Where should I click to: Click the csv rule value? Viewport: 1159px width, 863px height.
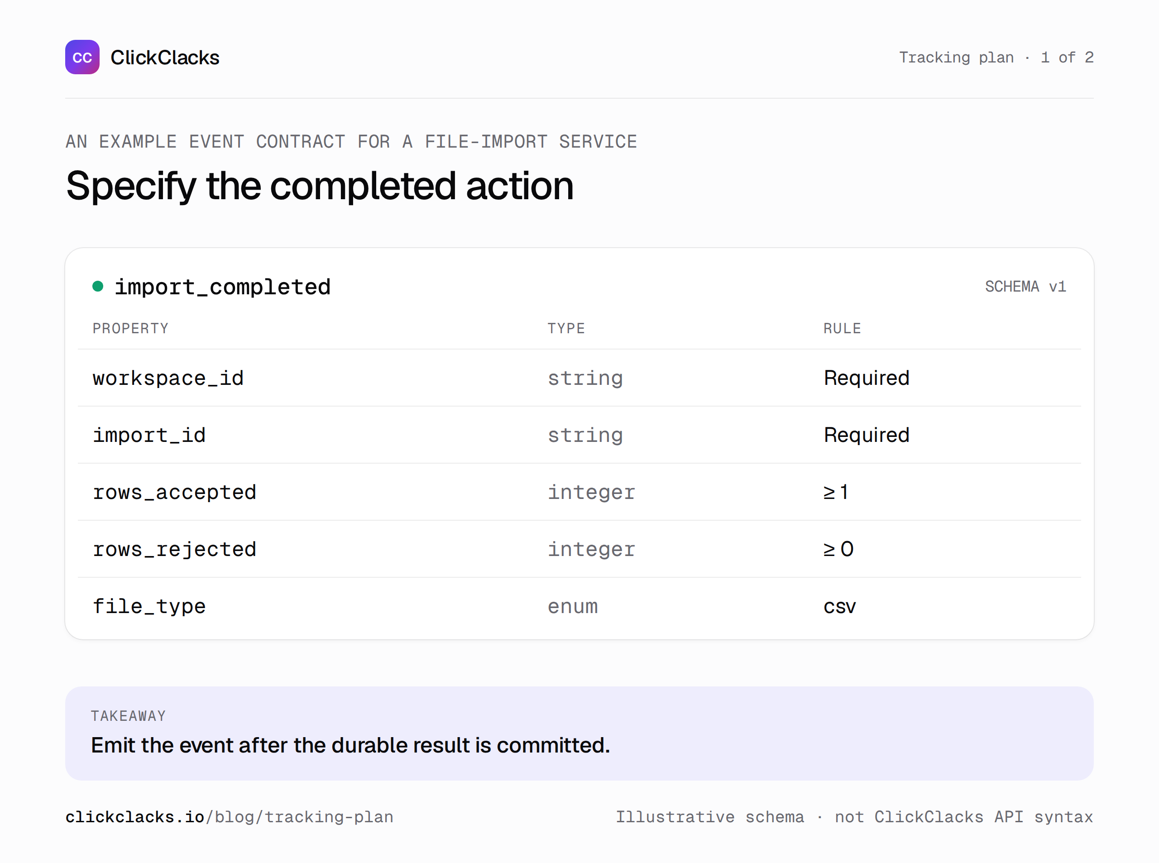click(x=839, y=607)
